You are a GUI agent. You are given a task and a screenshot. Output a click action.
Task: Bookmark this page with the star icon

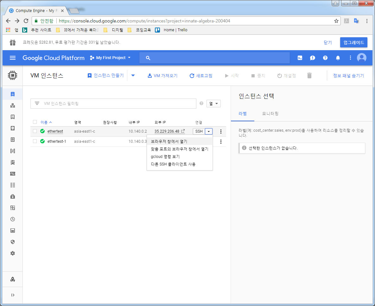click(x=336, y=21)
